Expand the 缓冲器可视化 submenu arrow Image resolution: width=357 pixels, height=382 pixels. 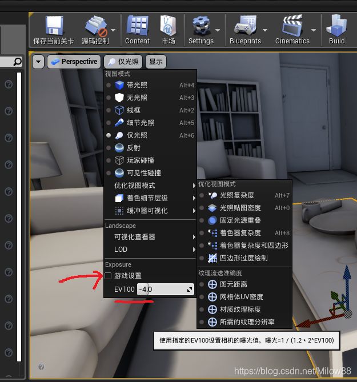[194, 211]
